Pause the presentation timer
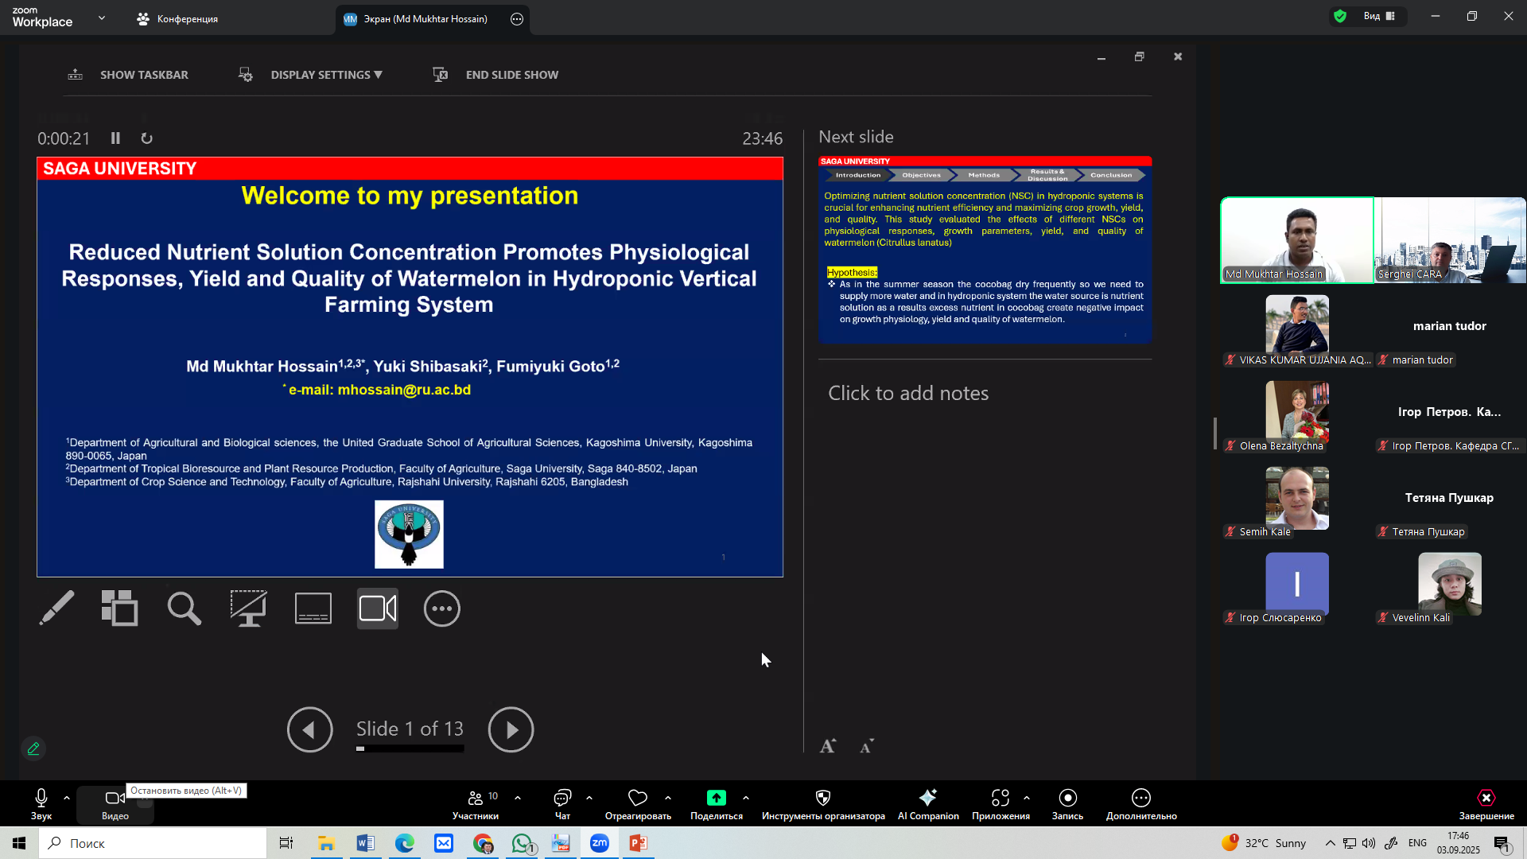1527x859 pixels. tap(115, 138)
